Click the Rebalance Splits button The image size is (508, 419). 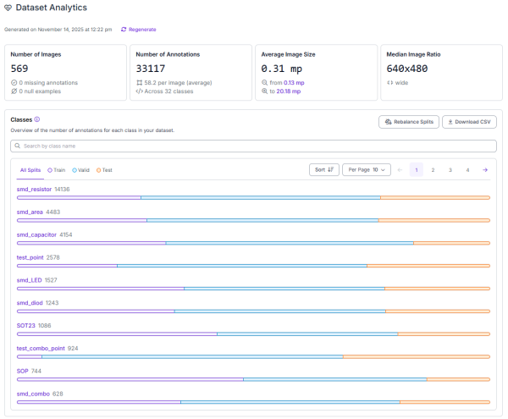(x=408, y=122)
